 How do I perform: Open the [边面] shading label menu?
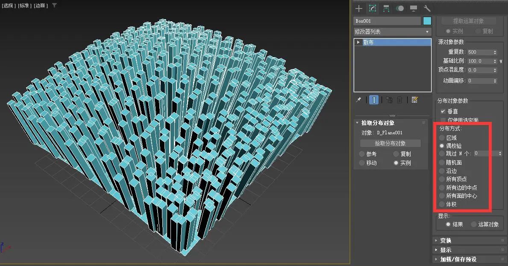click(x=41, y=6)
